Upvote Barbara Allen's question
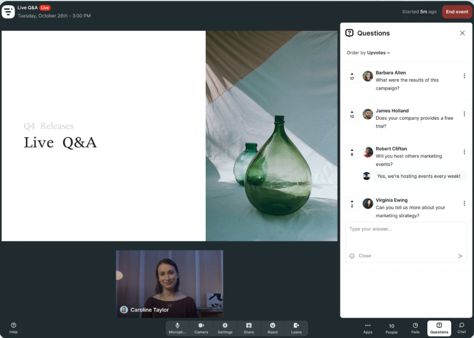474x338 pixels. [x=352, y=76]
